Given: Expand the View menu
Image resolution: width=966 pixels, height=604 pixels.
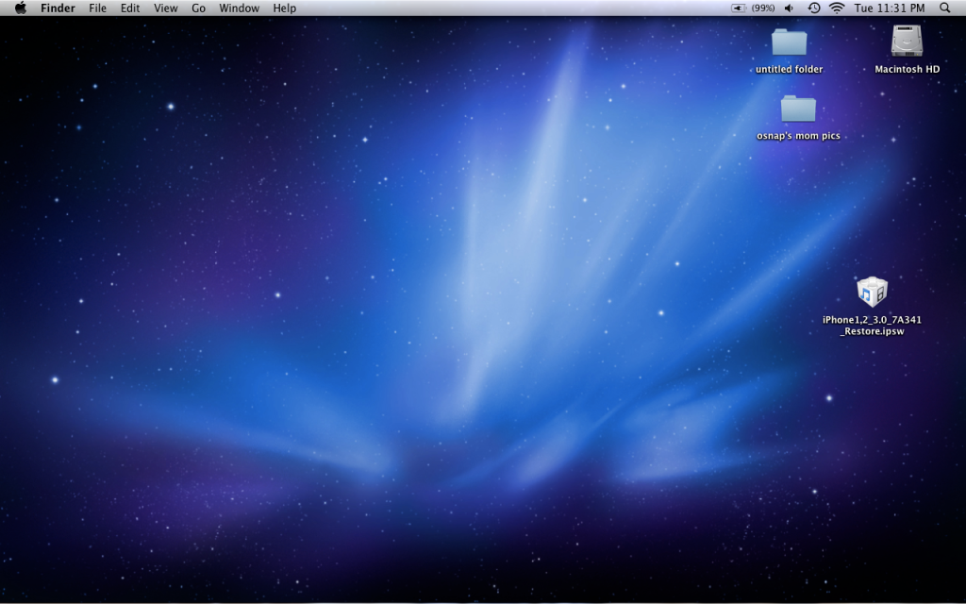Looking at the screenshot, I should tap(166, 8).
